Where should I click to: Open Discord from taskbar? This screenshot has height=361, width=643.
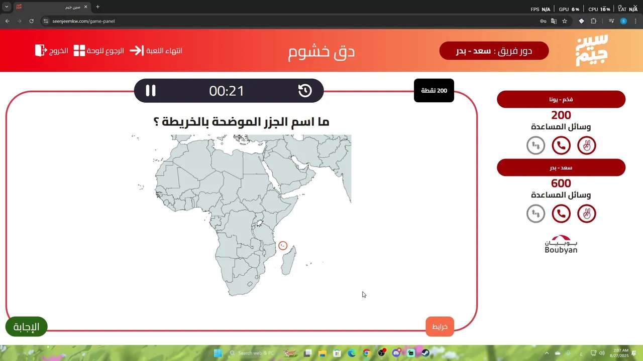coord(396,353)
